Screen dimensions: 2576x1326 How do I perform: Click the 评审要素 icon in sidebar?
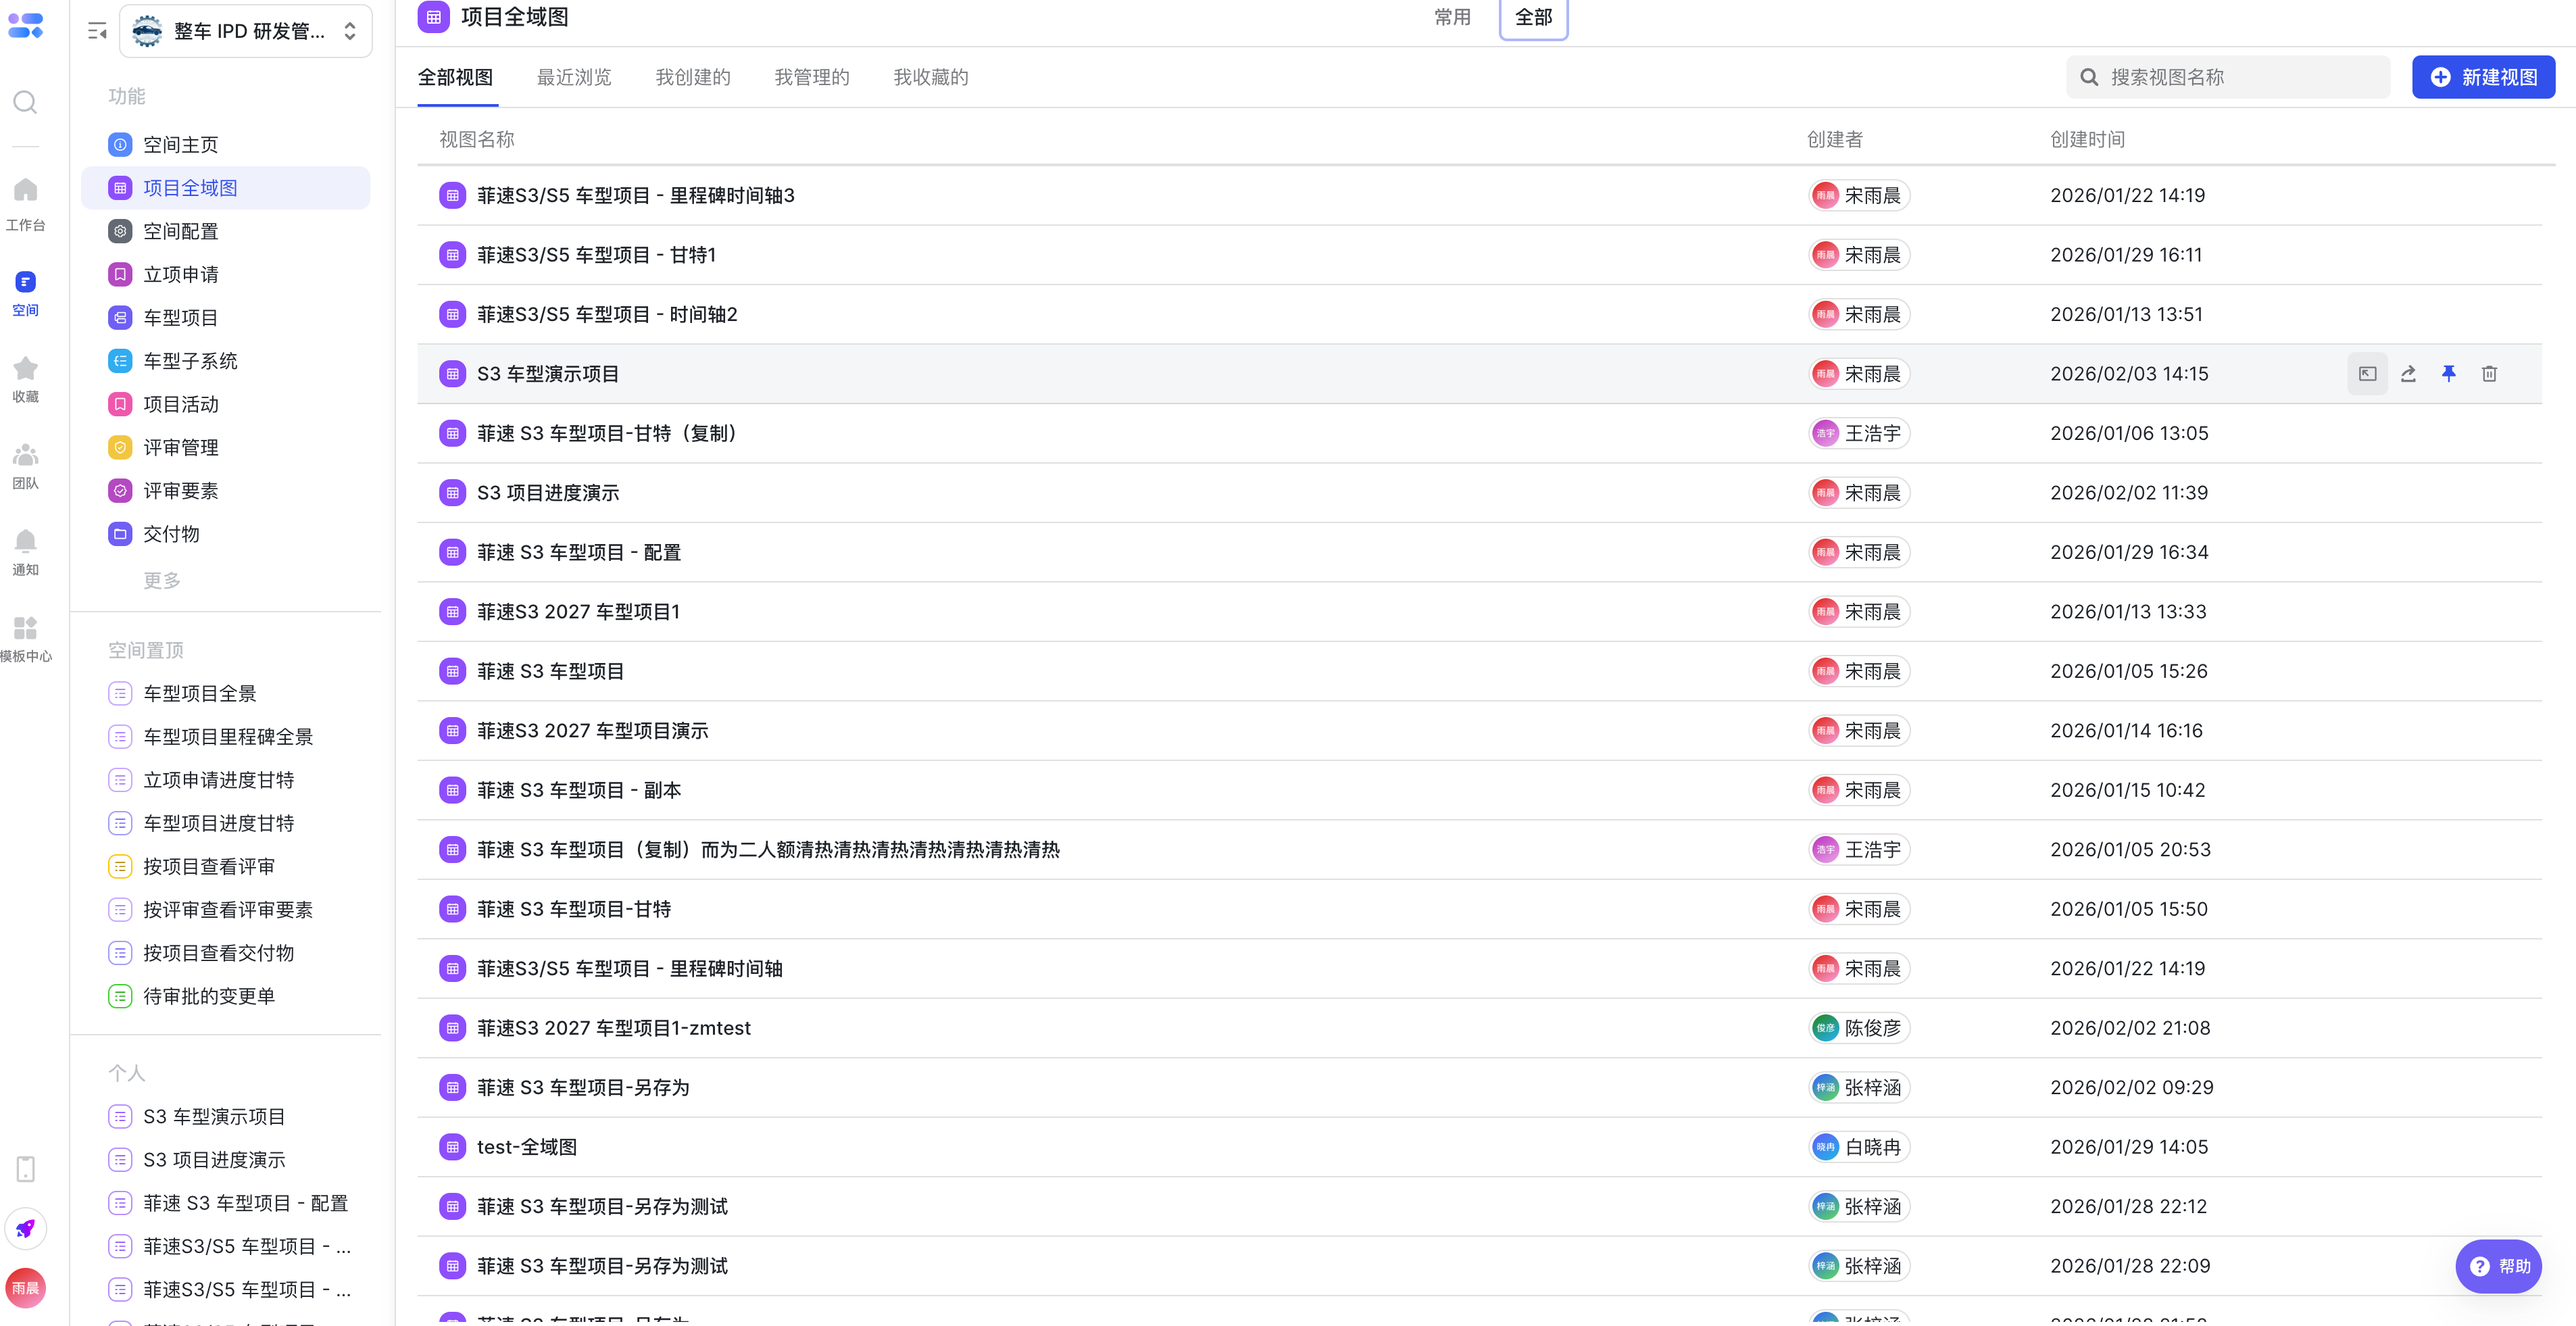pos(120,491)
